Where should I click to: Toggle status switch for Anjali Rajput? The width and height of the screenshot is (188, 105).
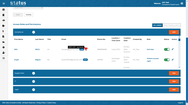[167, 60]
